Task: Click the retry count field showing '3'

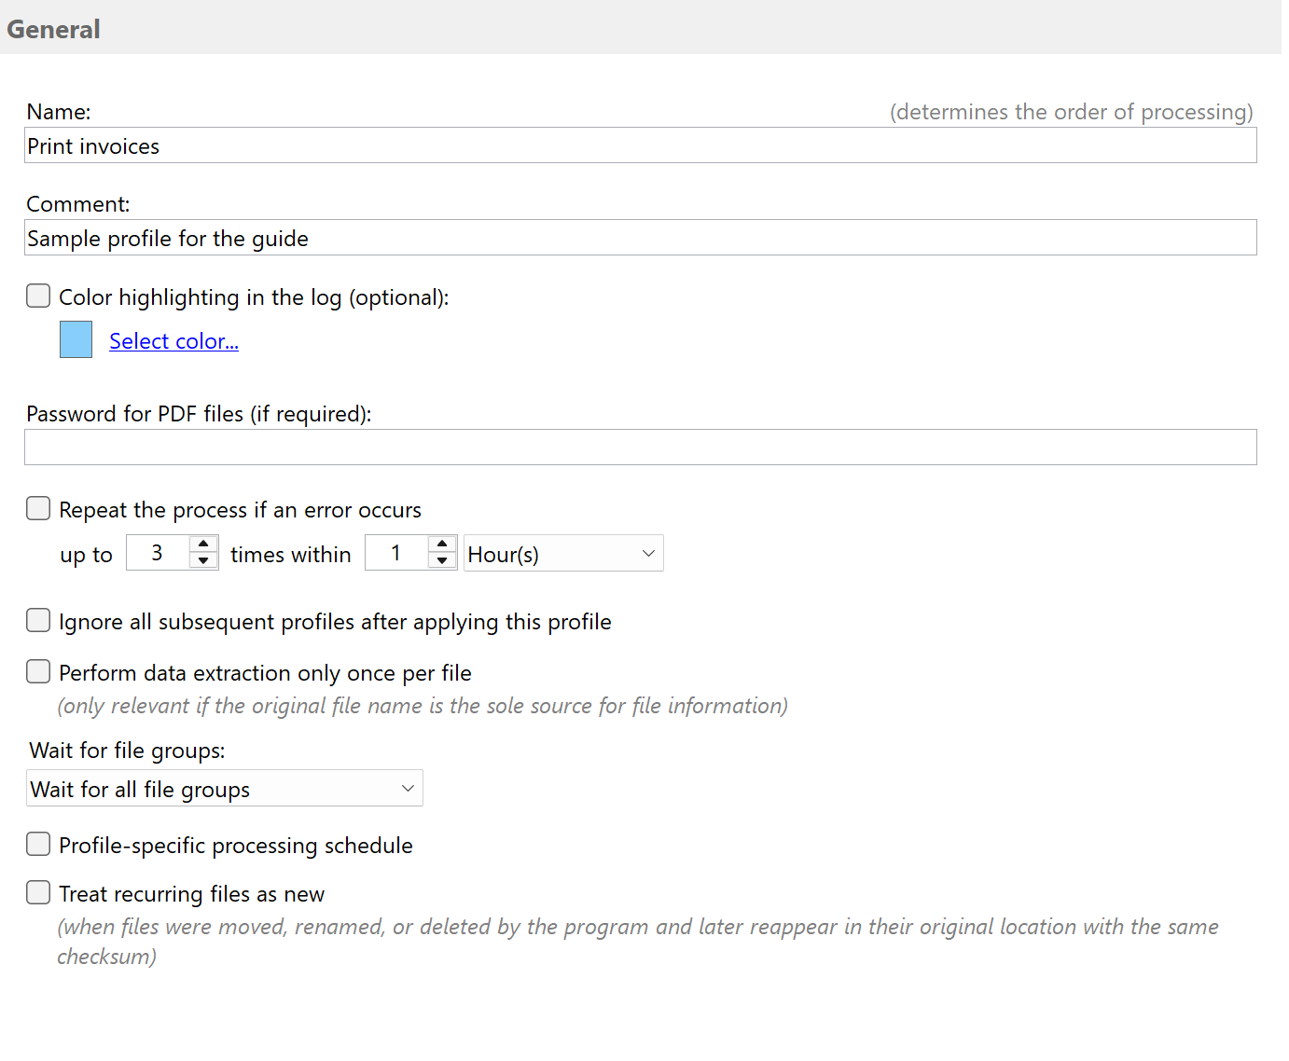Action: pos(157,552)
